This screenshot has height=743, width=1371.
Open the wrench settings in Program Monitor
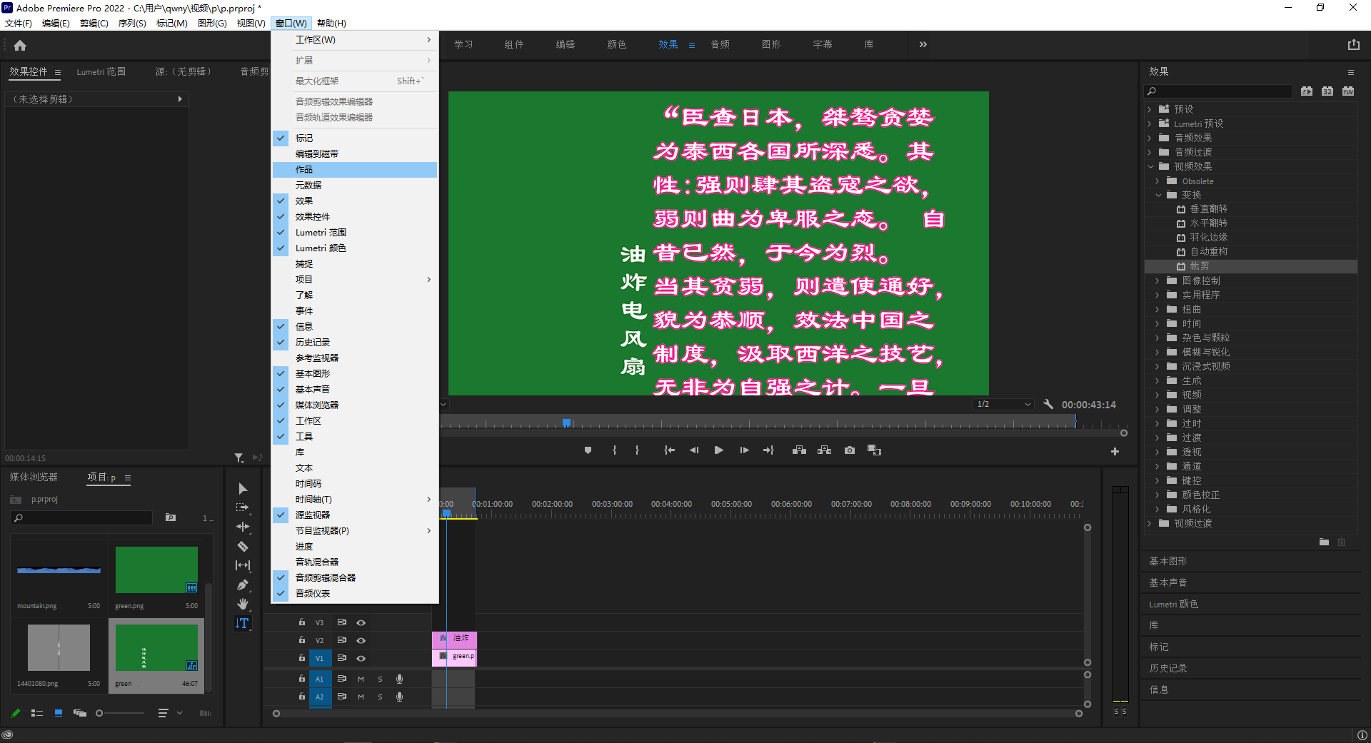[x=1048, y=405]
